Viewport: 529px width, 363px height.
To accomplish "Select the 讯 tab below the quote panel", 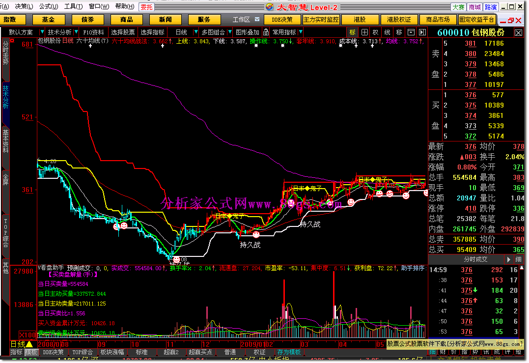I will [x=486, y=352].
